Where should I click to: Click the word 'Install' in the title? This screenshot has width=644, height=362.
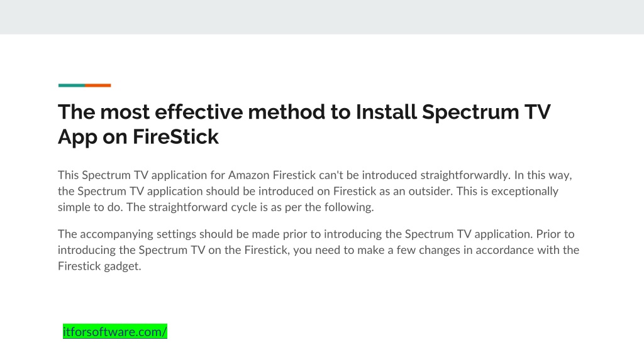pos(386,112)
